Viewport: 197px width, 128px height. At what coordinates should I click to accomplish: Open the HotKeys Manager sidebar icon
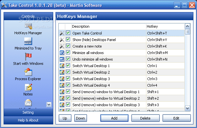click(x=28, y=26)
